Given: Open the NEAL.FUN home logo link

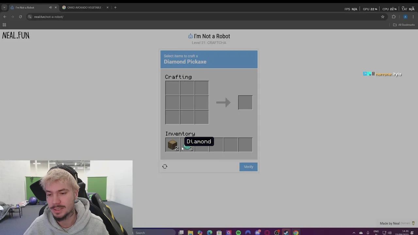Looking at the screenshot, I should click(x=16, y=36).
